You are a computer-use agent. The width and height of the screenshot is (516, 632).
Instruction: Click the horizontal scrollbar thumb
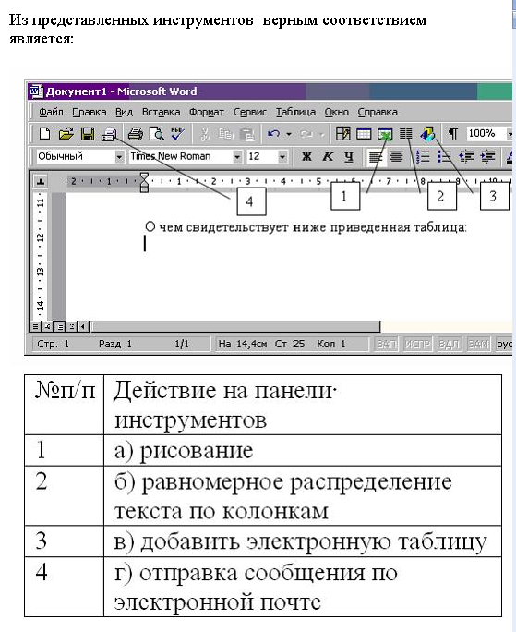235,326
